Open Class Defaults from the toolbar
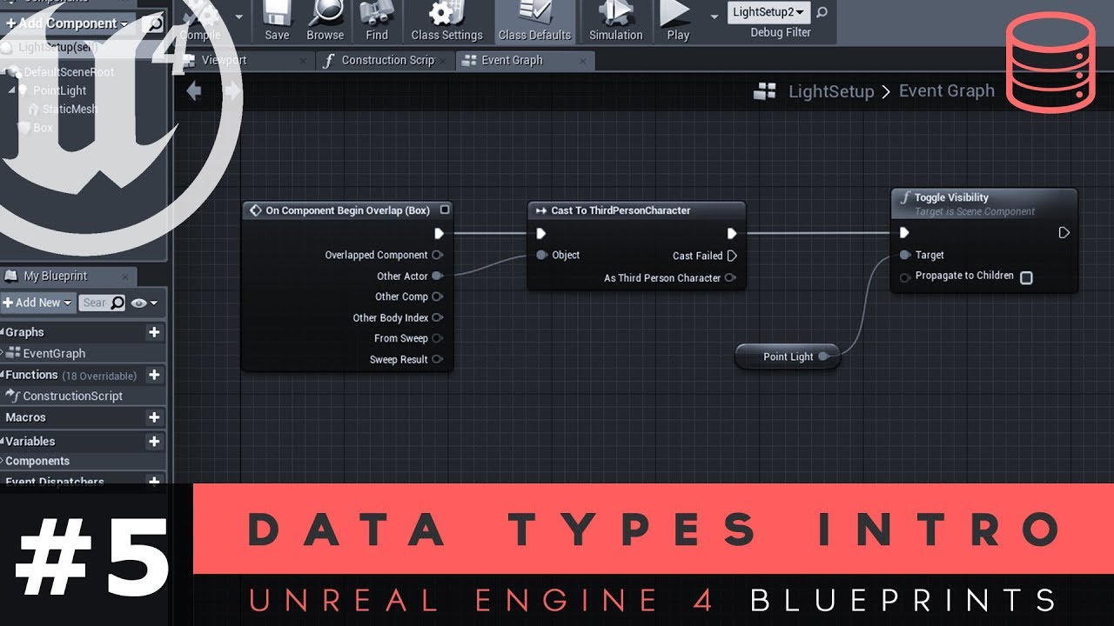The height and width of the screenshot is (626, 1114). tap(534, 22)
